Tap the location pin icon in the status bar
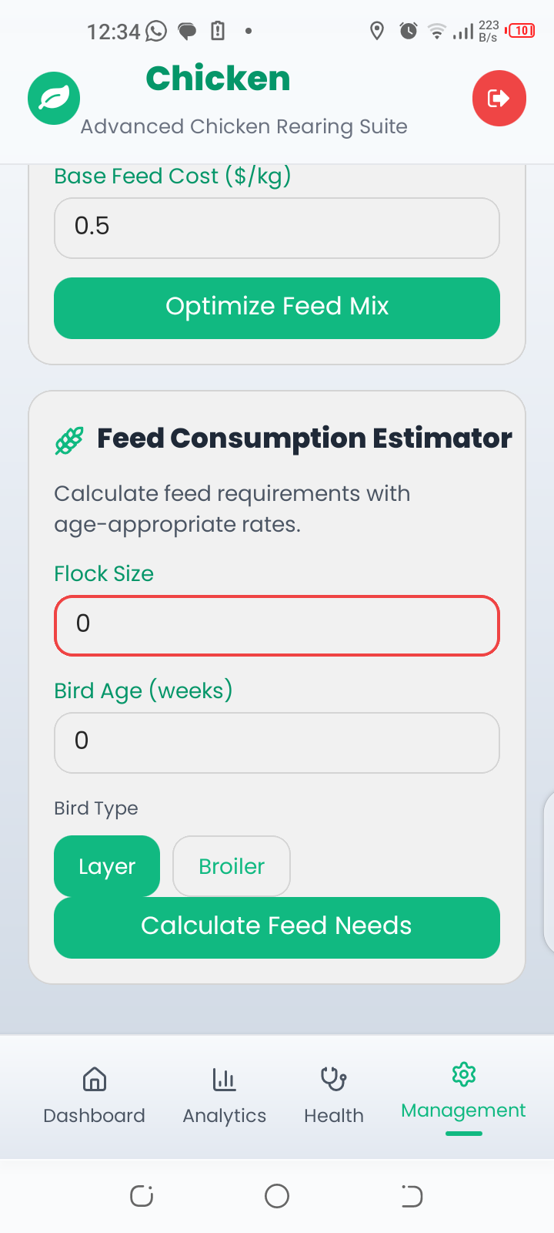The image size is (554, 1233). click(377, 31)
